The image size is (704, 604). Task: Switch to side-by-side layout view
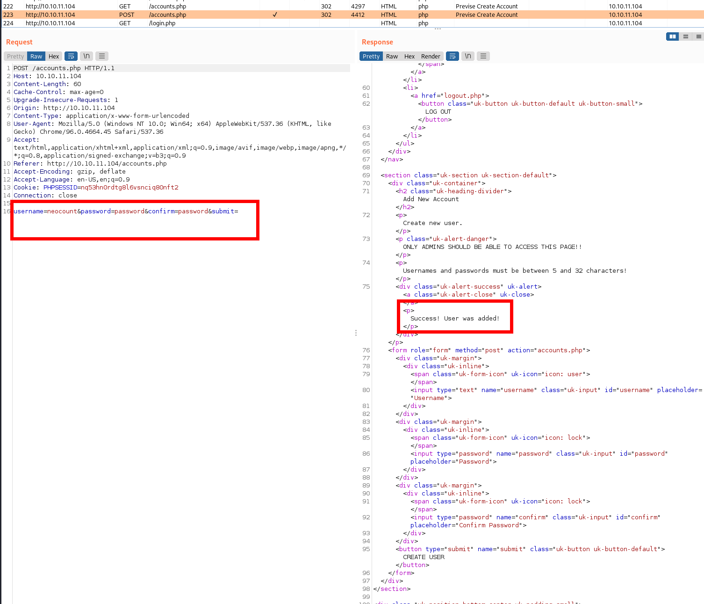pos(672,36)
